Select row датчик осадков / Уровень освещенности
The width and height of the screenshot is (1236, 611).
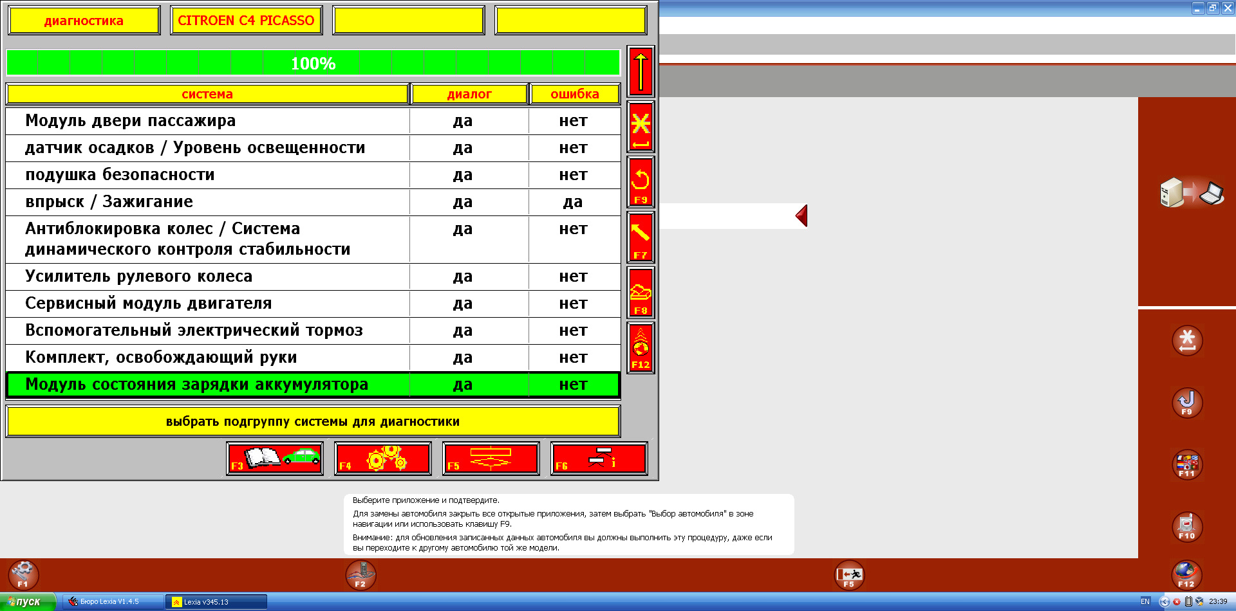pos(313,148)
